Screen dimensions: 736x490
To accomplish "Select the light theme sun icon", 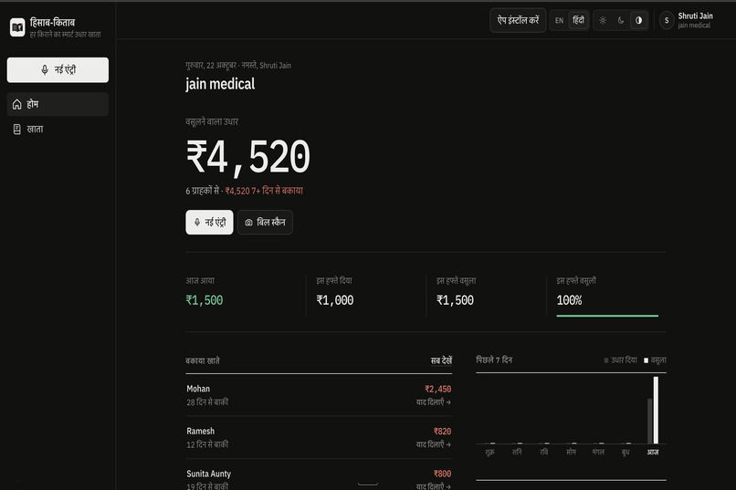I will (603, 21).
